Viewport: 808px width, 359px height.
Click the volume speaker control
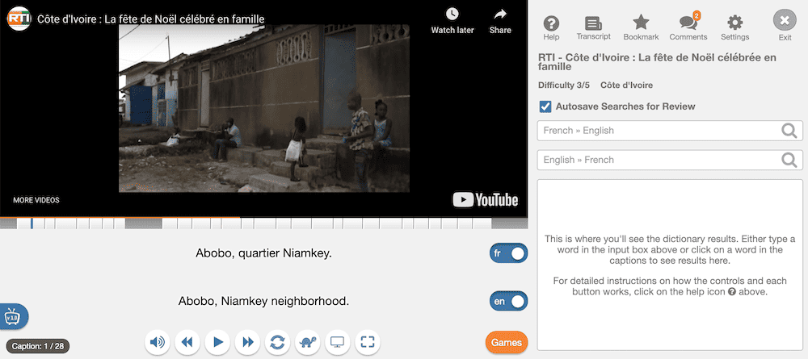(x=158, y=342)
